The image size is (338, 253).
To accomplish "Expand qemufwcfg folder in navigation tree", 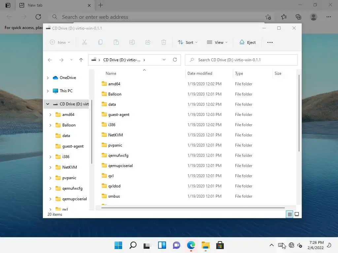I will 50,188.
